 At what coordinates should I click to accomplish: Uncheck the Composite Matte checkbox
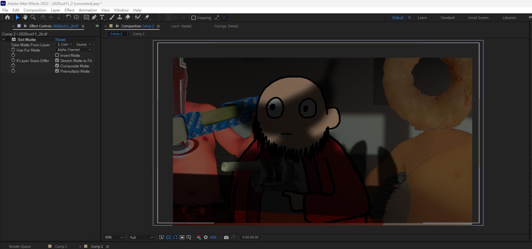(57, 66)
